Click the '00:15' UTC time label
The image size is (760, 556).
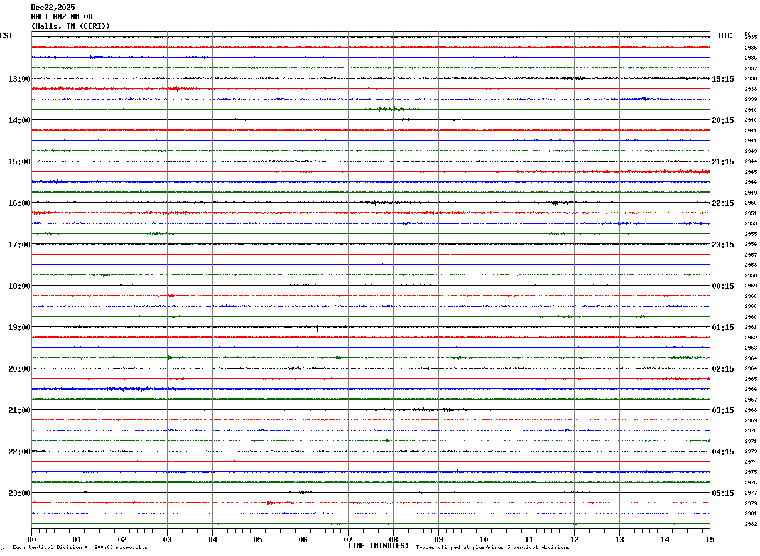click(x=723, y=286)
